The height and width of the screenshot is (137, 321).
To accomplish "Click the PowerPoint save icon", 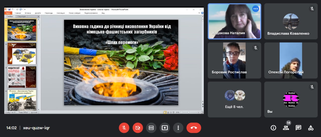I will click(9, 9).
